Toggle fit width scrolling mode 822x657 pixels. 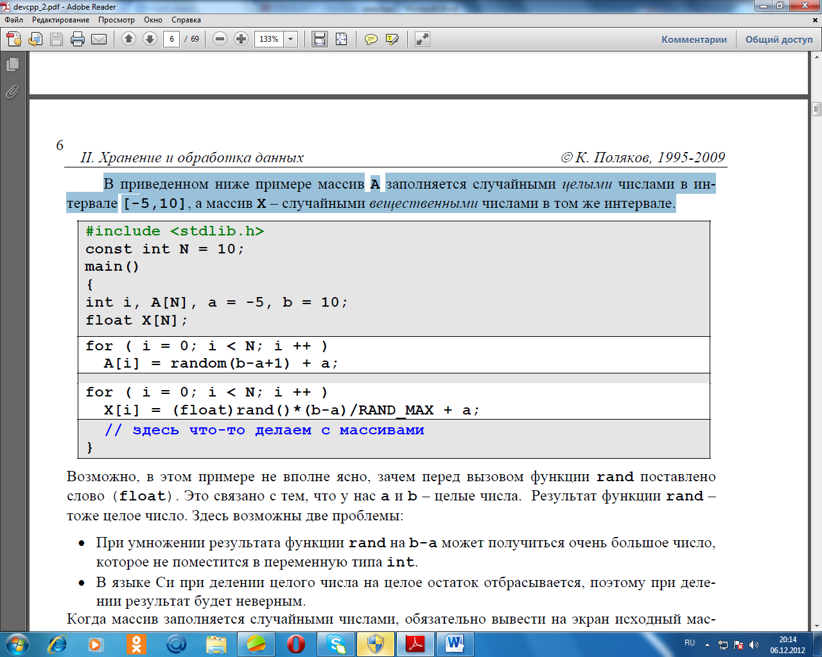click(319, 39)
